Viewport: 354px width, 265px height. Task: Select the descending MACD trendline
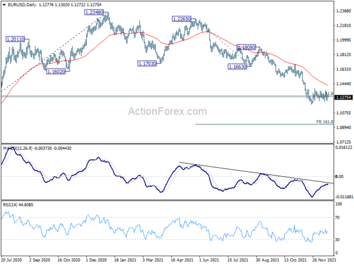tap(256, 173)
